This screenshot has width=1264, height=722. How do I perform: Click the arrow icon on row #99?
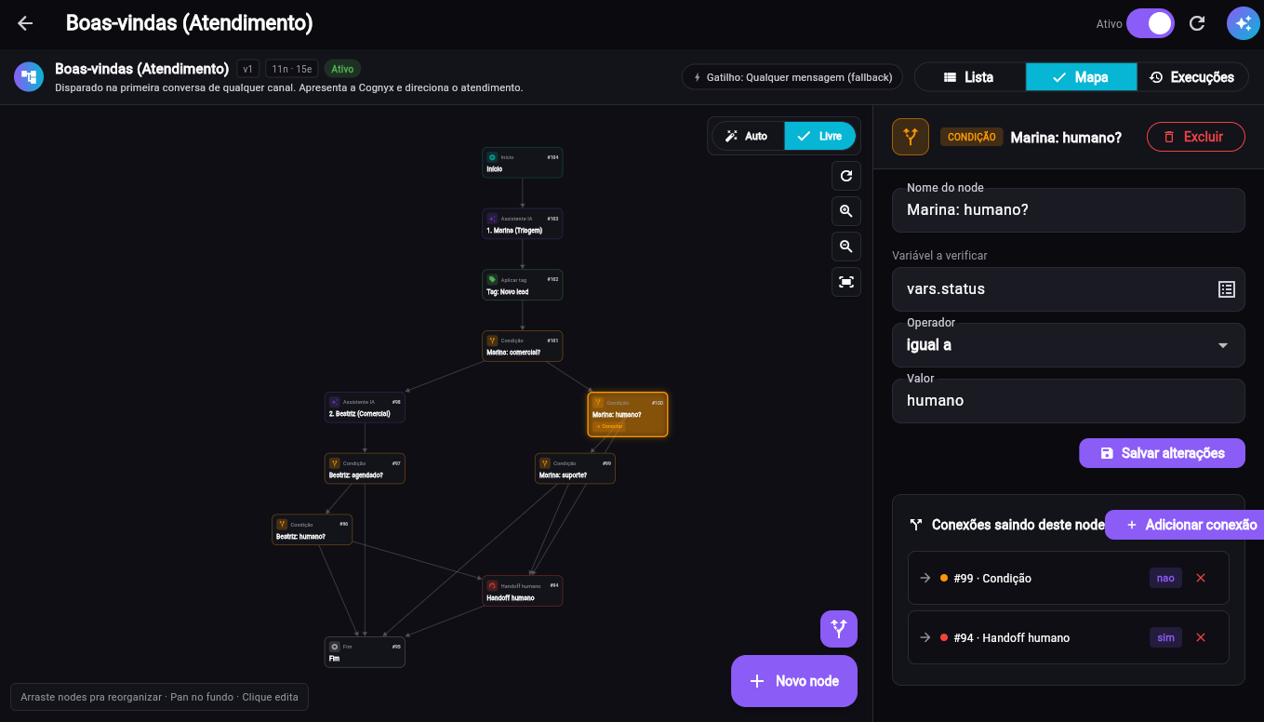(925, 578)
